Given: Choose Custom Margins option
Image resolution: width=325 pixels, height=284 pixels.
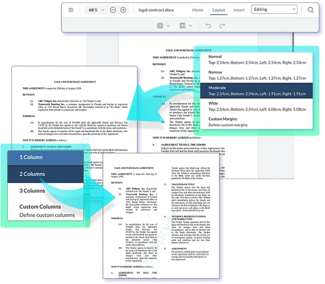Looking at the screenshot, I should click(256, 122).
